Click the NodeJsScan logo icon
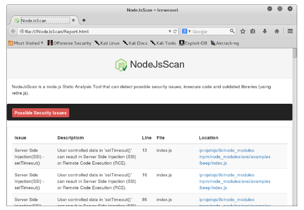Image resolution: width=304 pixels, height=210 pixels. [x=121, y=65]
